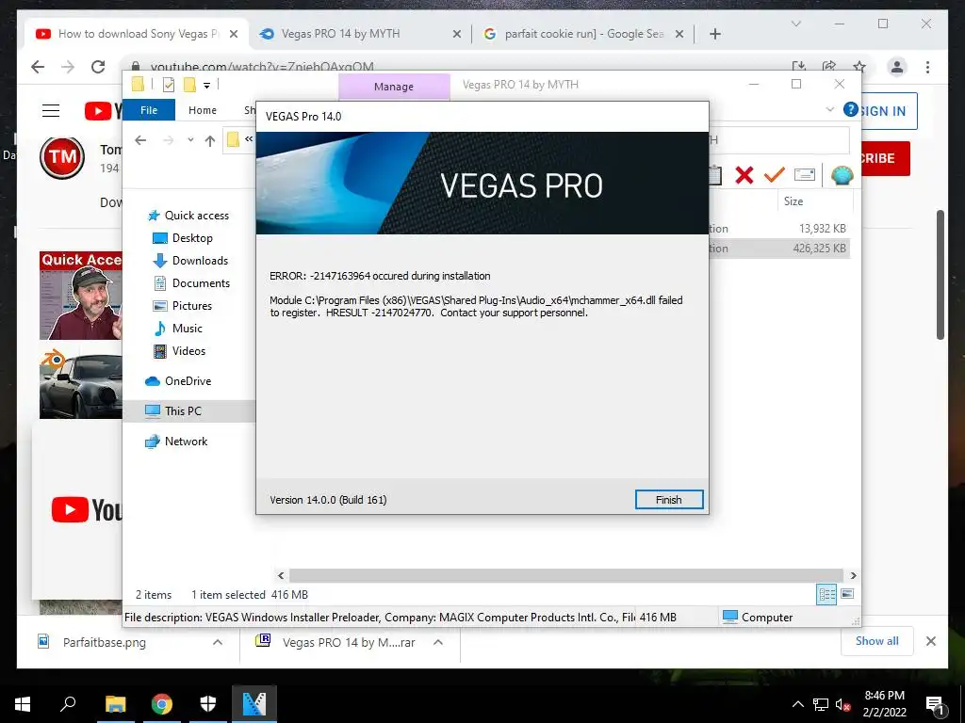This screenshot has width=965, height=723.
Task: Switch Explorer to large icons view
Action: coord(847,594)
